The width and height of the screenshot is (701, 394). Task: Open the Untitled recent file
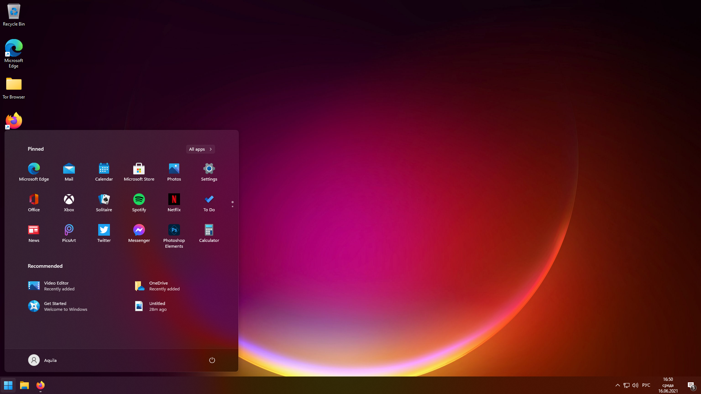pos(157,306)
